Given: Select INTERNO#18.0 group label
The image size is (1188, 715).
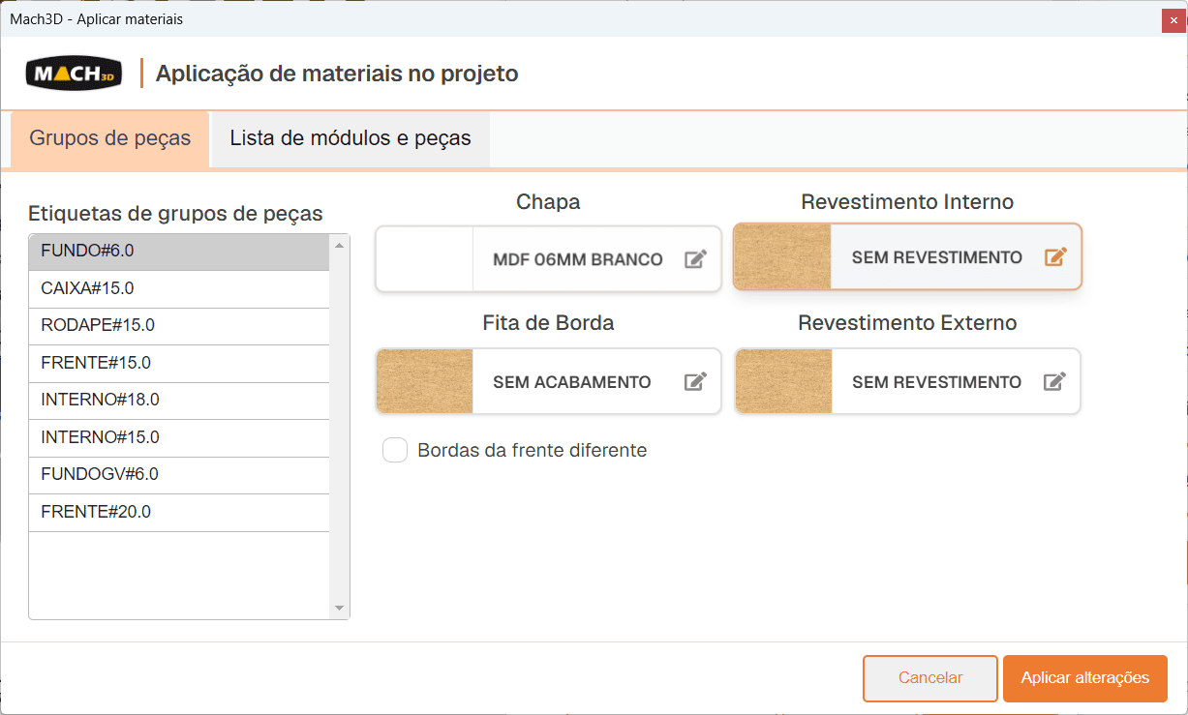Looking at the screenshot, I should point(179,400).
